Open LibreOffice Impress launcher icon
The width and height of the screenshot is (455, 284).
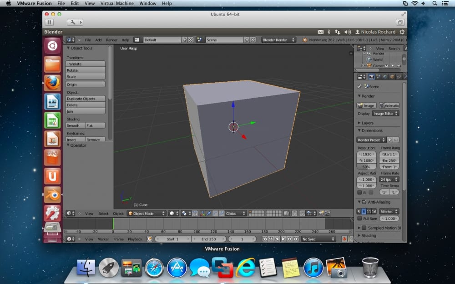click(x=52, y=139)
